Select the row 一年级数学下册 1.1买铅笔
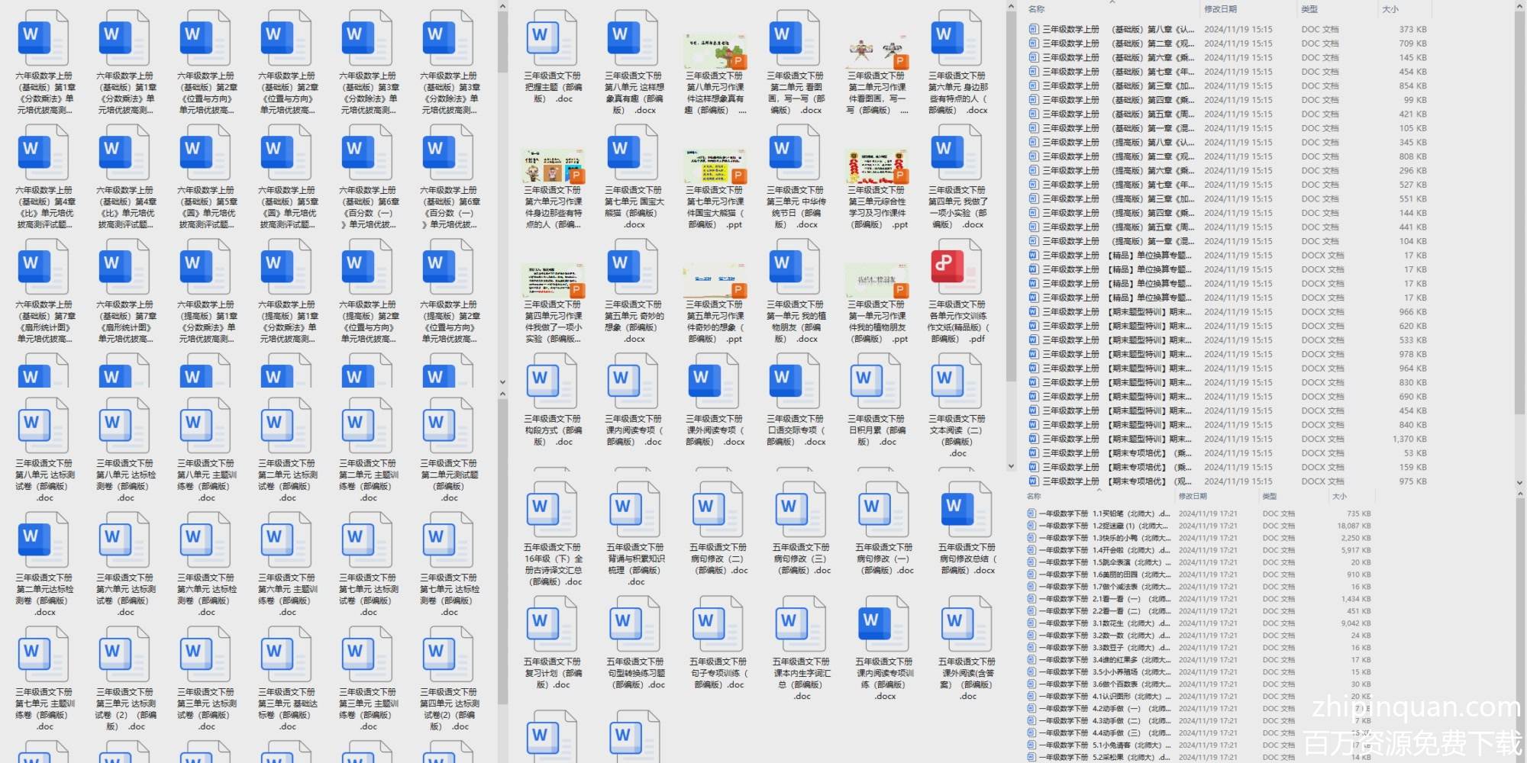Image resolution: width=1527 pixels, height=763 pixels. pyautogui.click(x=1199, y=514)
